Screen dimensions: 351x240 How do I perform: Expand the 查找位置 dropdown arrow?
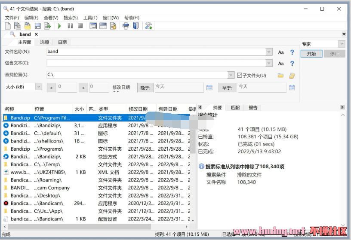[231, 75]
